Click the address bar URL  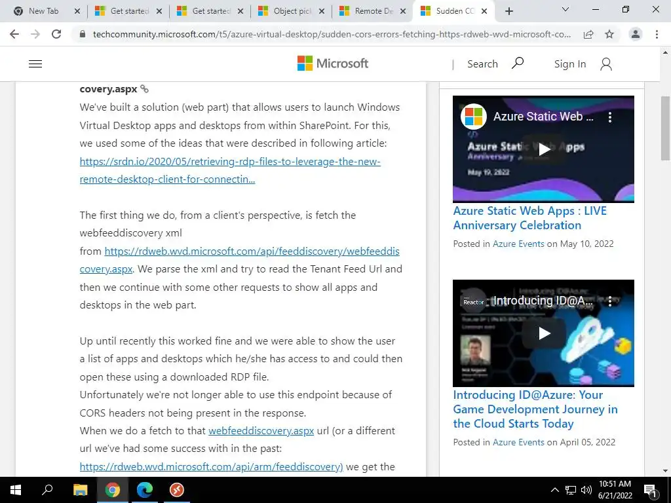[332, 34]
